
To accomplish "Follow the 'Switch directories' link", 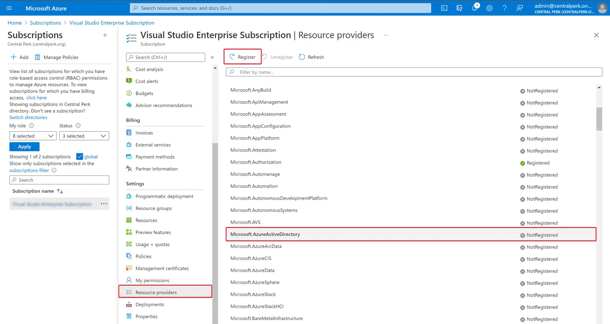I will (28, 117).
